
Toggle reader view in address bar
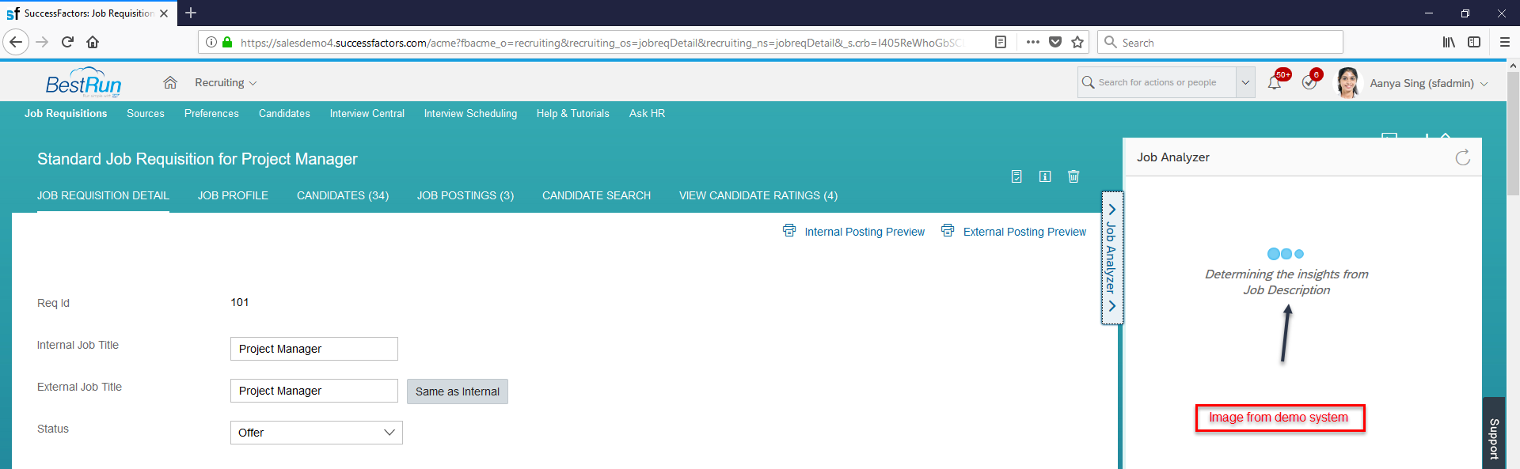(x=1001, y=42)
